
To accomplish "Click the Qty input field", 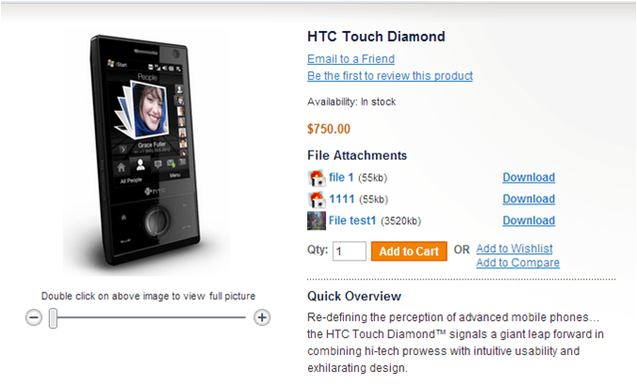I will [x=349, y=250].
